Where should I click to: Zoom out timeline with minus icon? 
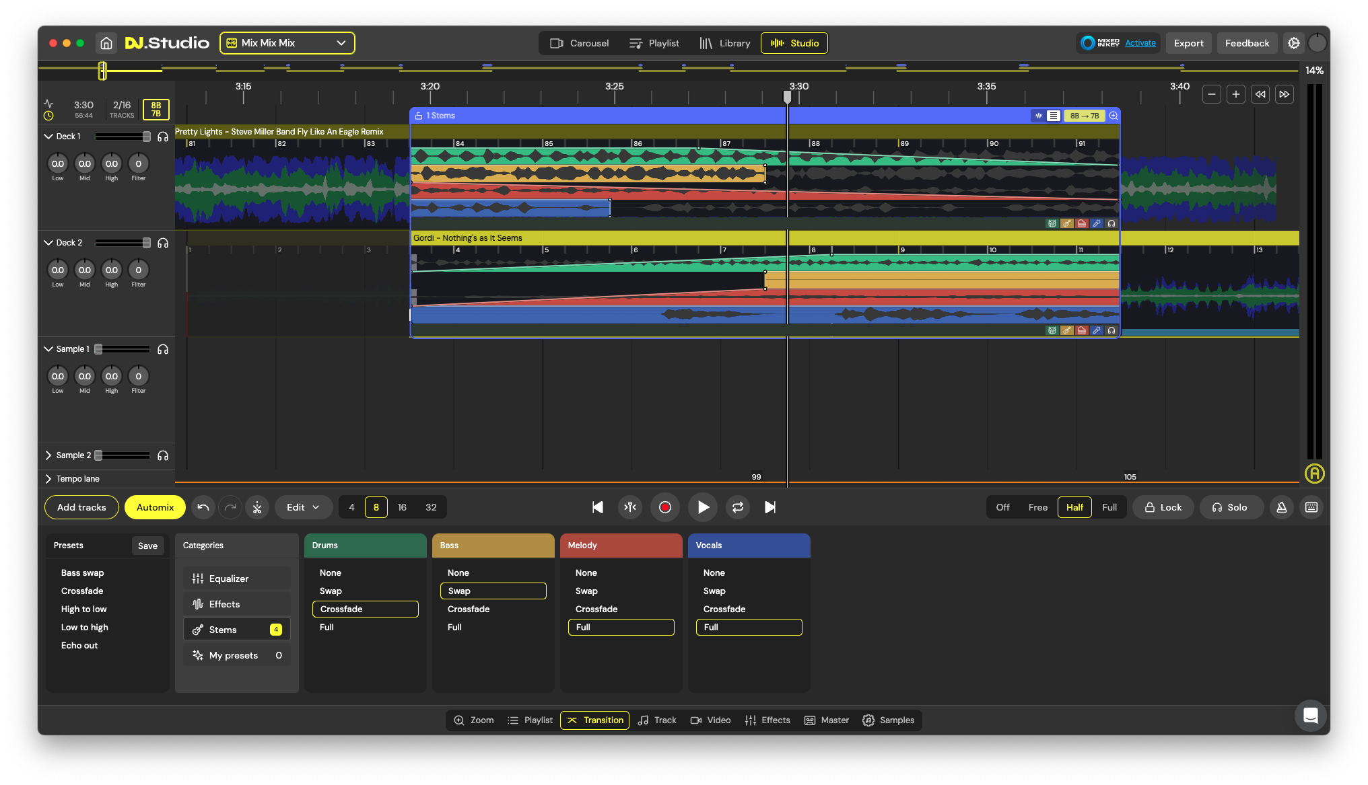[x=1211, y=94]
